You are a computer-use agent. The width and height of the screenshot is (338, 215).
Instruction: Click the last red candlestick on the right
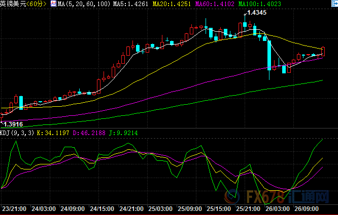[323, 51]
